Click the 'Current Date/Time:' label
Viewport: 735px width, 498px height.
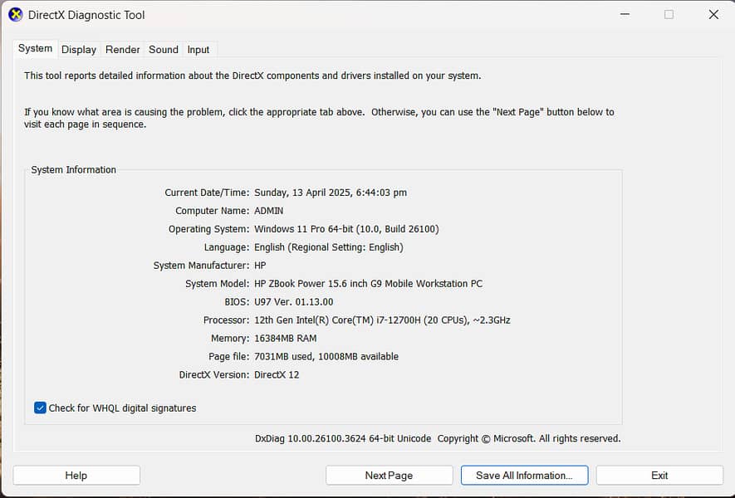click(207, 193)
